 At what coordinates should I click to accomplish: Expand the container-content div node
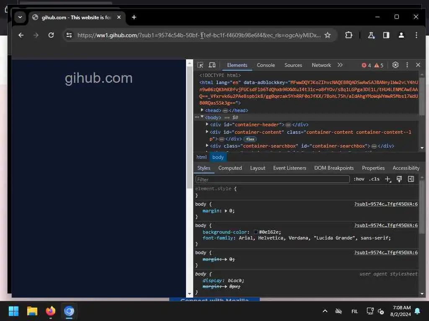[x=207, y=132]
